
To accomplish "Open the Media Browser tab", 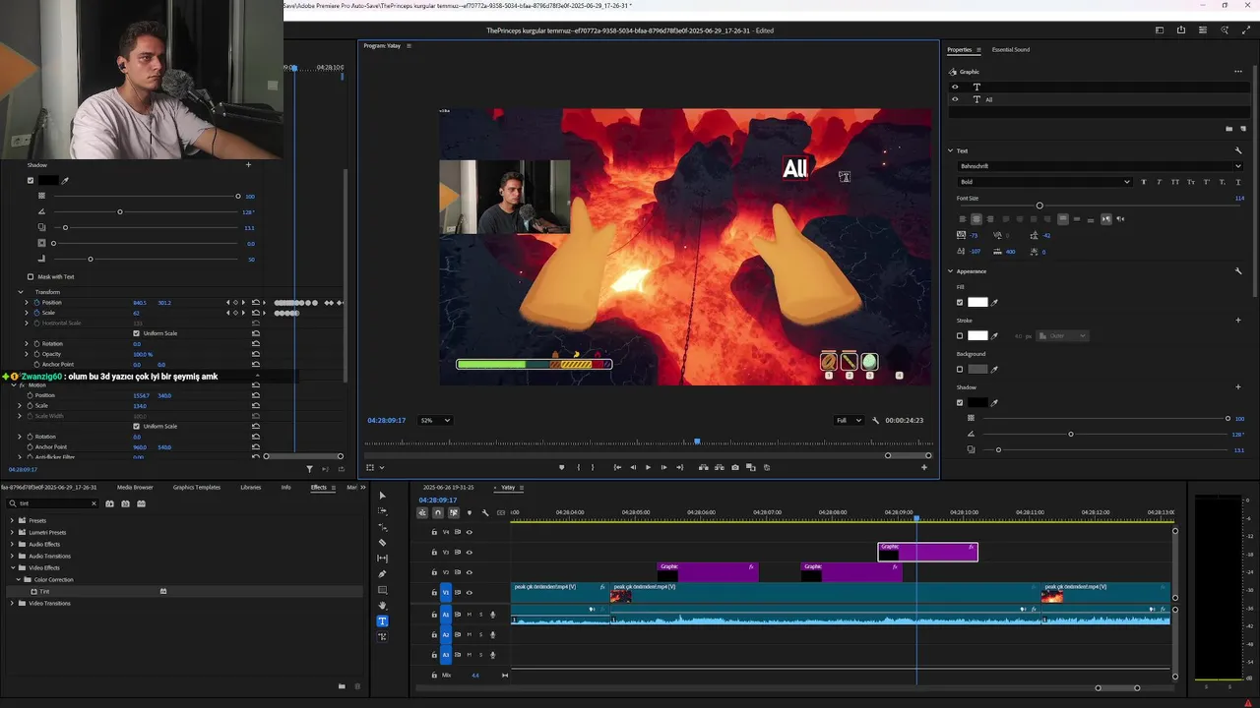I will 135,488.
